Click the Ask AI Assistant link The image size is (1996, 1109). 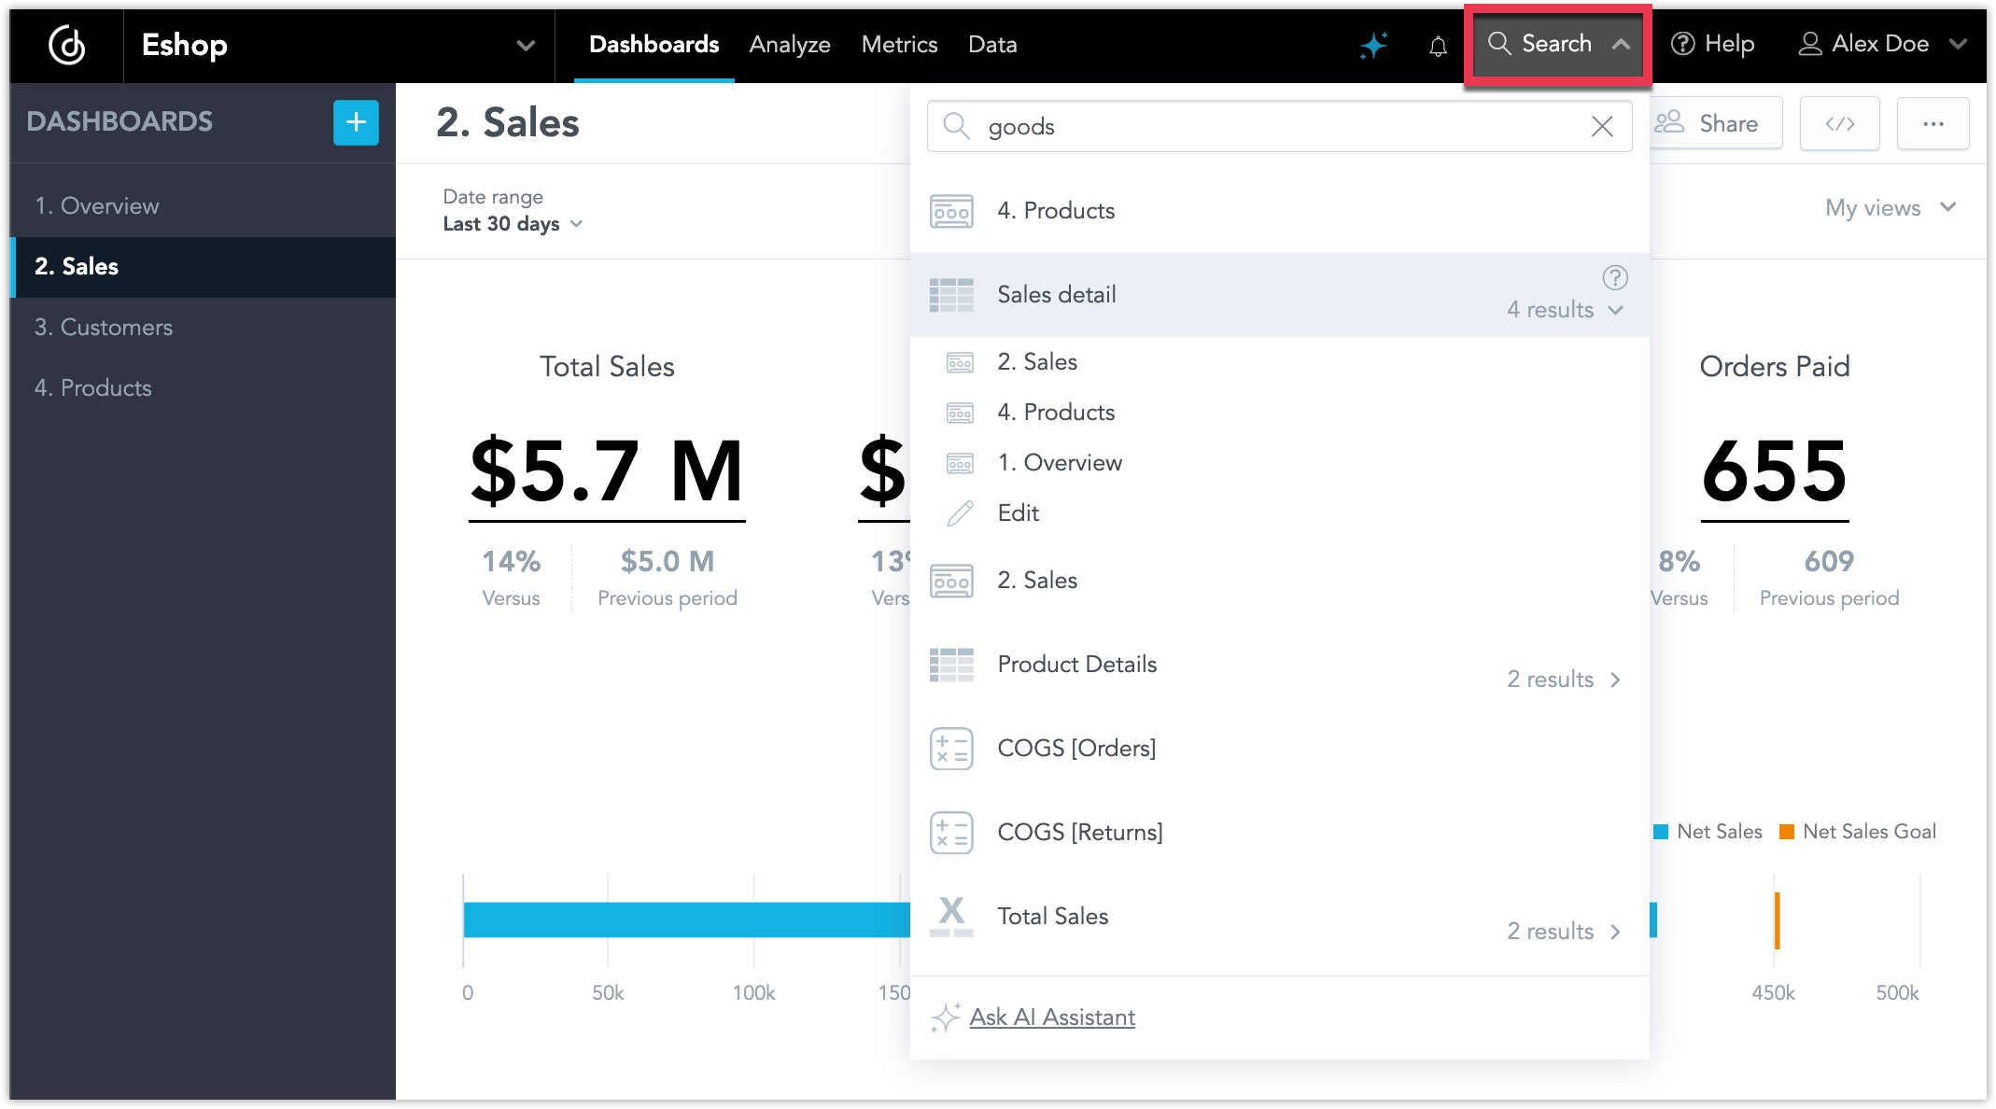pos(1053,1018)
